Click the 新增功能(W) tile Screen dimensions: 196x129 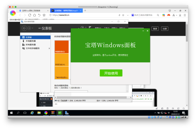62,60
